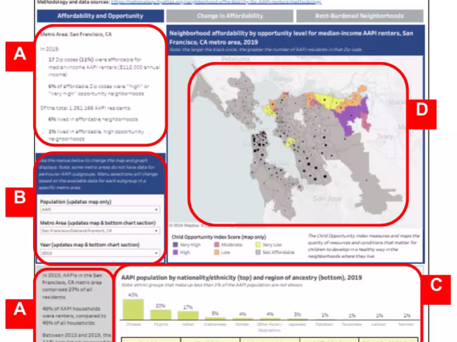Screen dimensions: 457x342
Task: Open the Population dropdown showing AAPI
Action: (x=100, y=210)
